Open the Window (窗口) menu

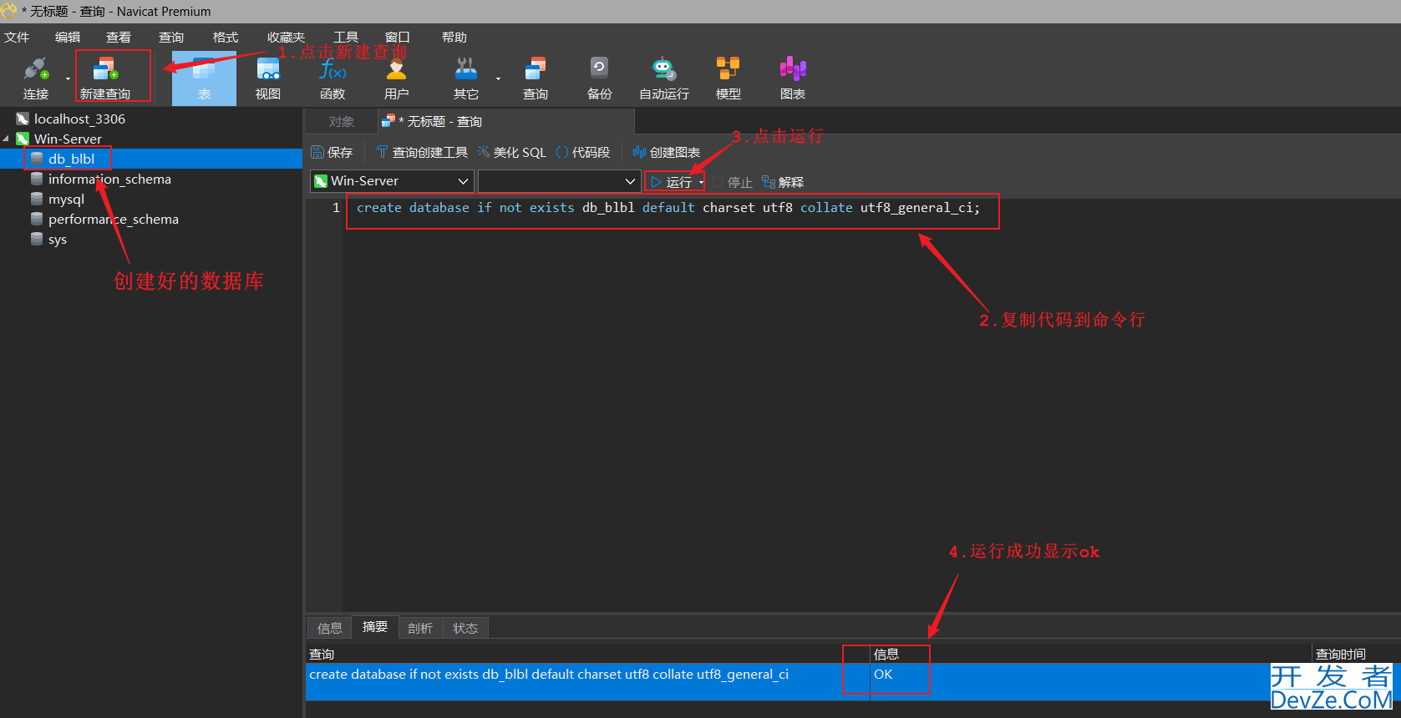point(398,38)
